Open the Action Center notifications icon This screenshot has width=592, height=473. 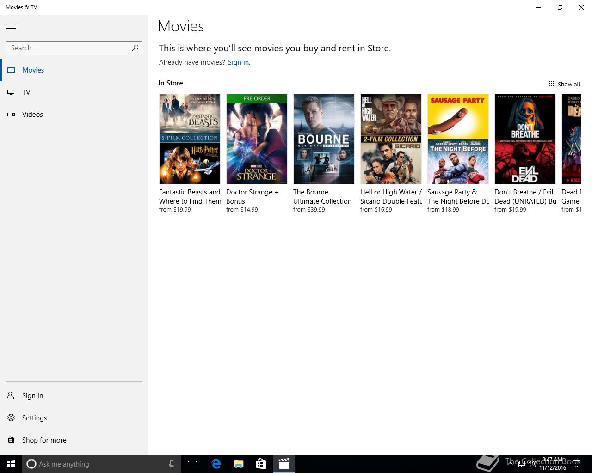[x=577, y=464]
